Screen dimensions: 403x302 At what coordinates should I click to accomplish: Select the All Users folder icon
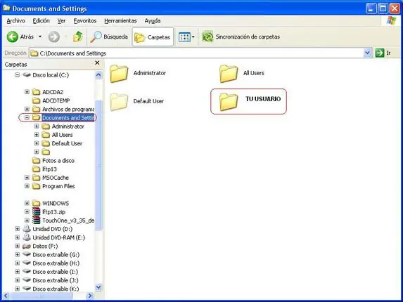tap(229, 74)
